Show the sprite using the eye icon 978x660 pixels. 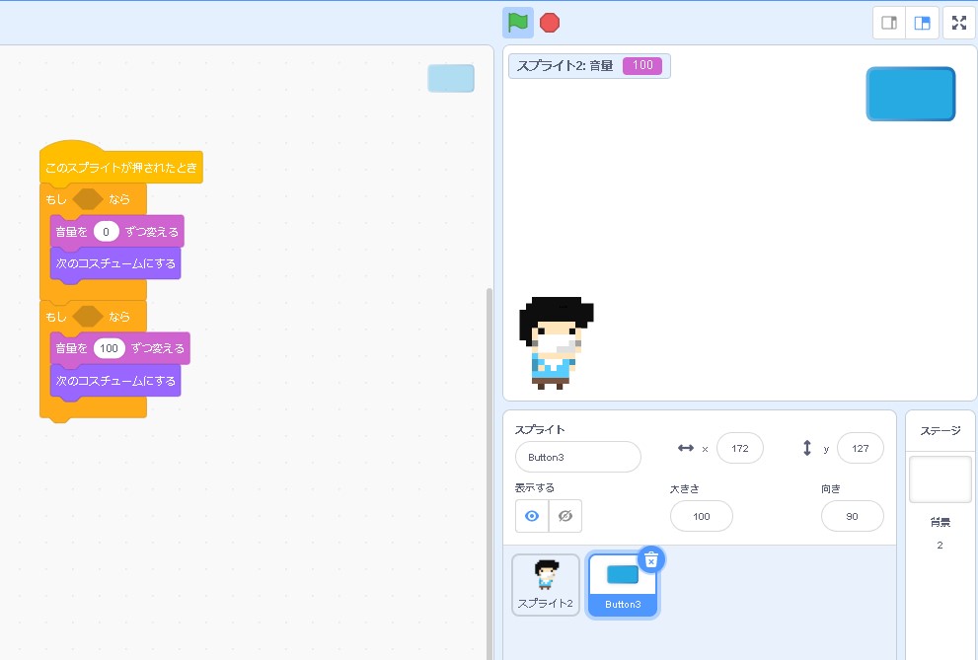tap(532, 516)
